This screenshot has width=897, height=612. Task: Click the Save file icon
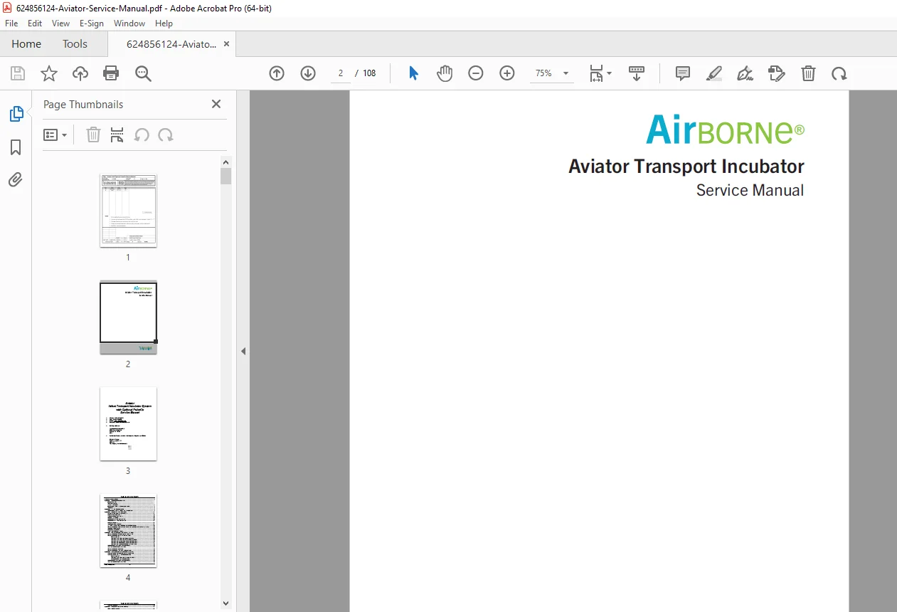18,73
